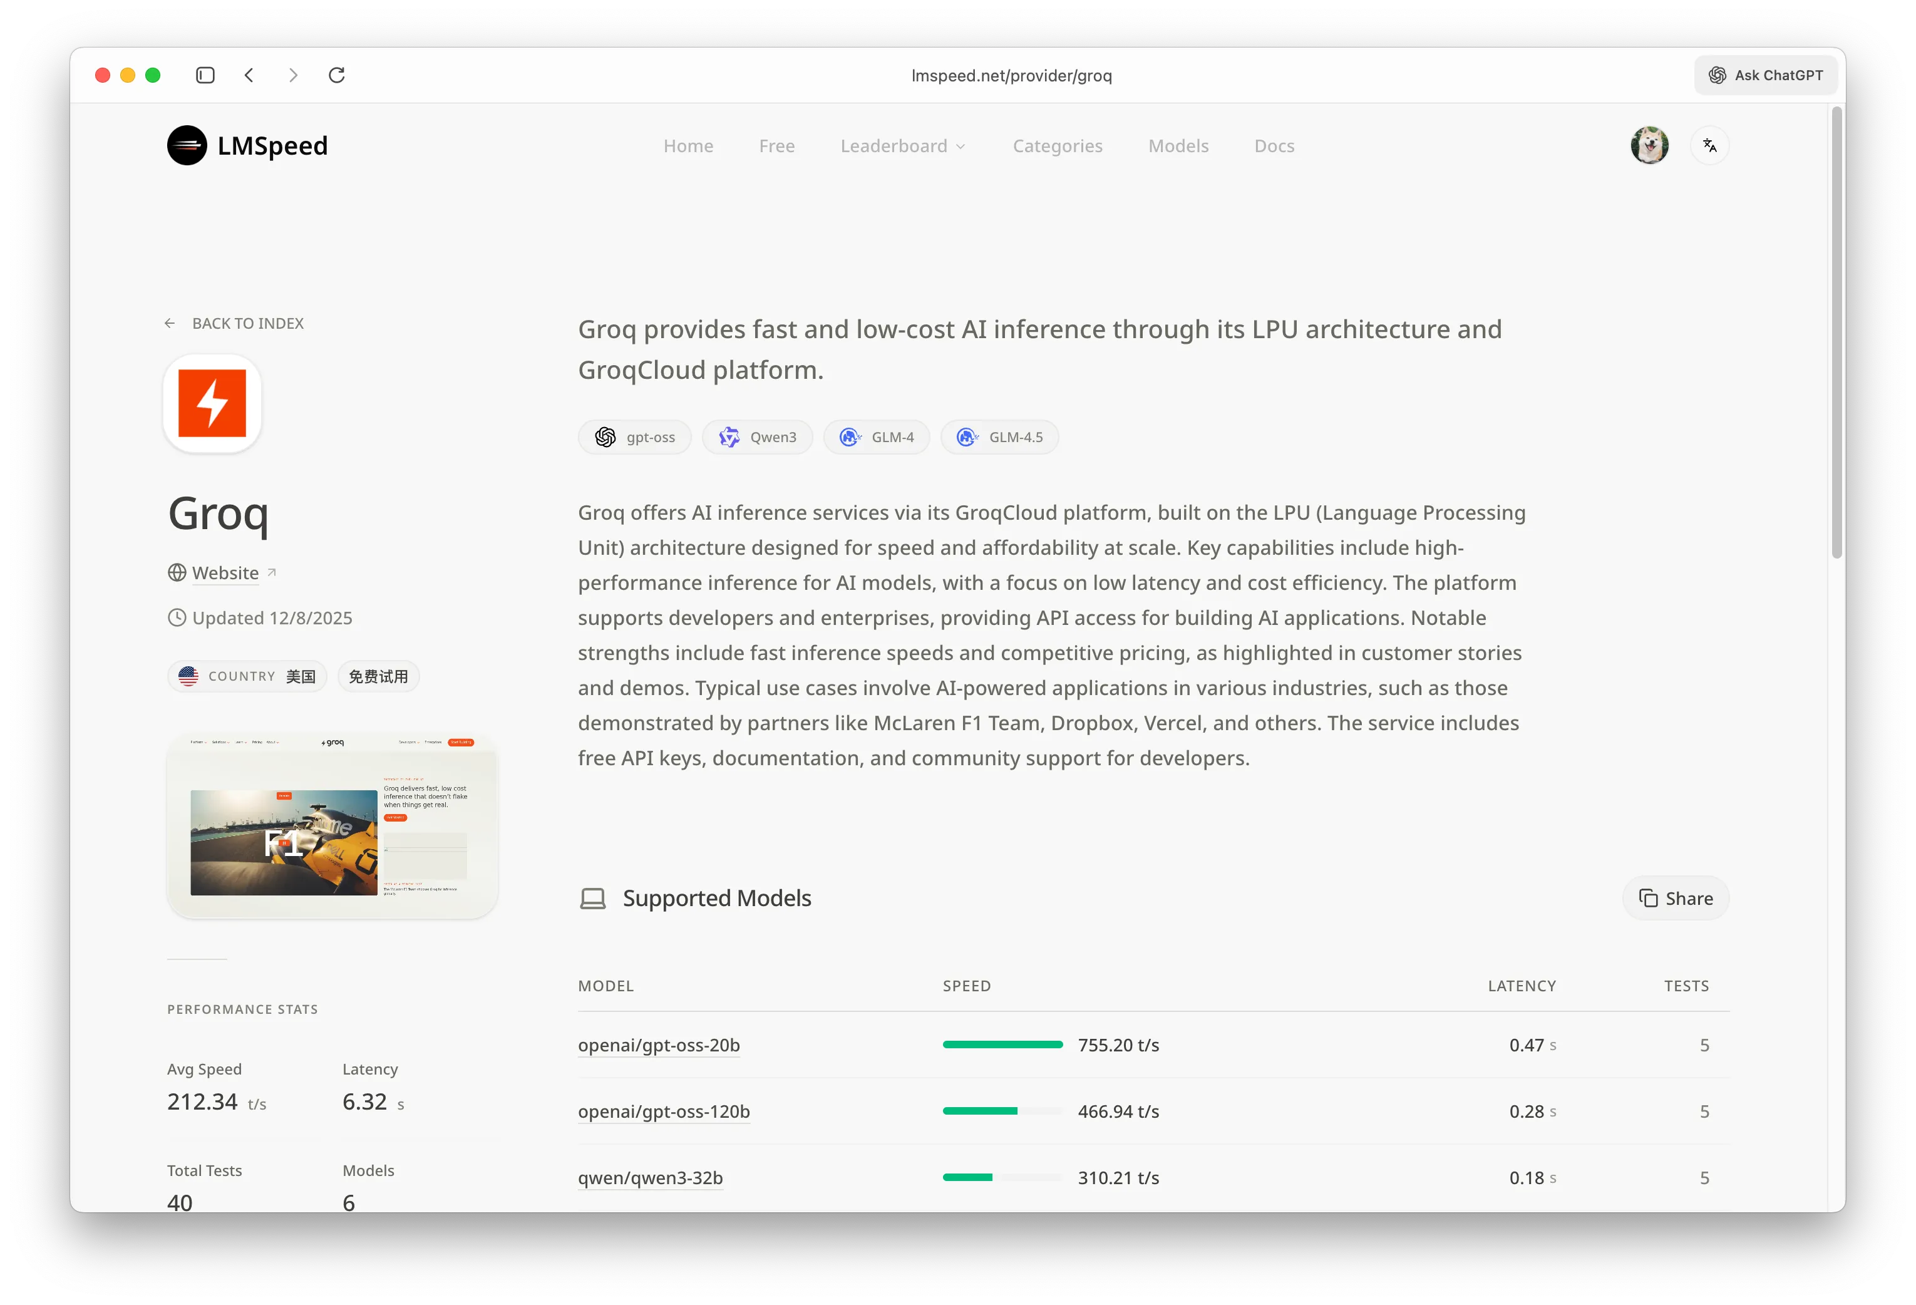Click the Share button
This screenshot has height=1305, width=1916.
[x=1676, y=898]
